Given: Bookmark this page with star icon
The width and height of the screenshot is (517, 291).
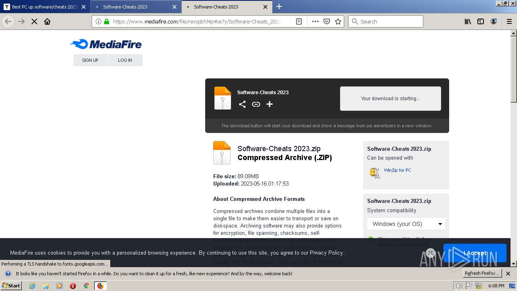Looking at the screenshot, I should 338,21.
